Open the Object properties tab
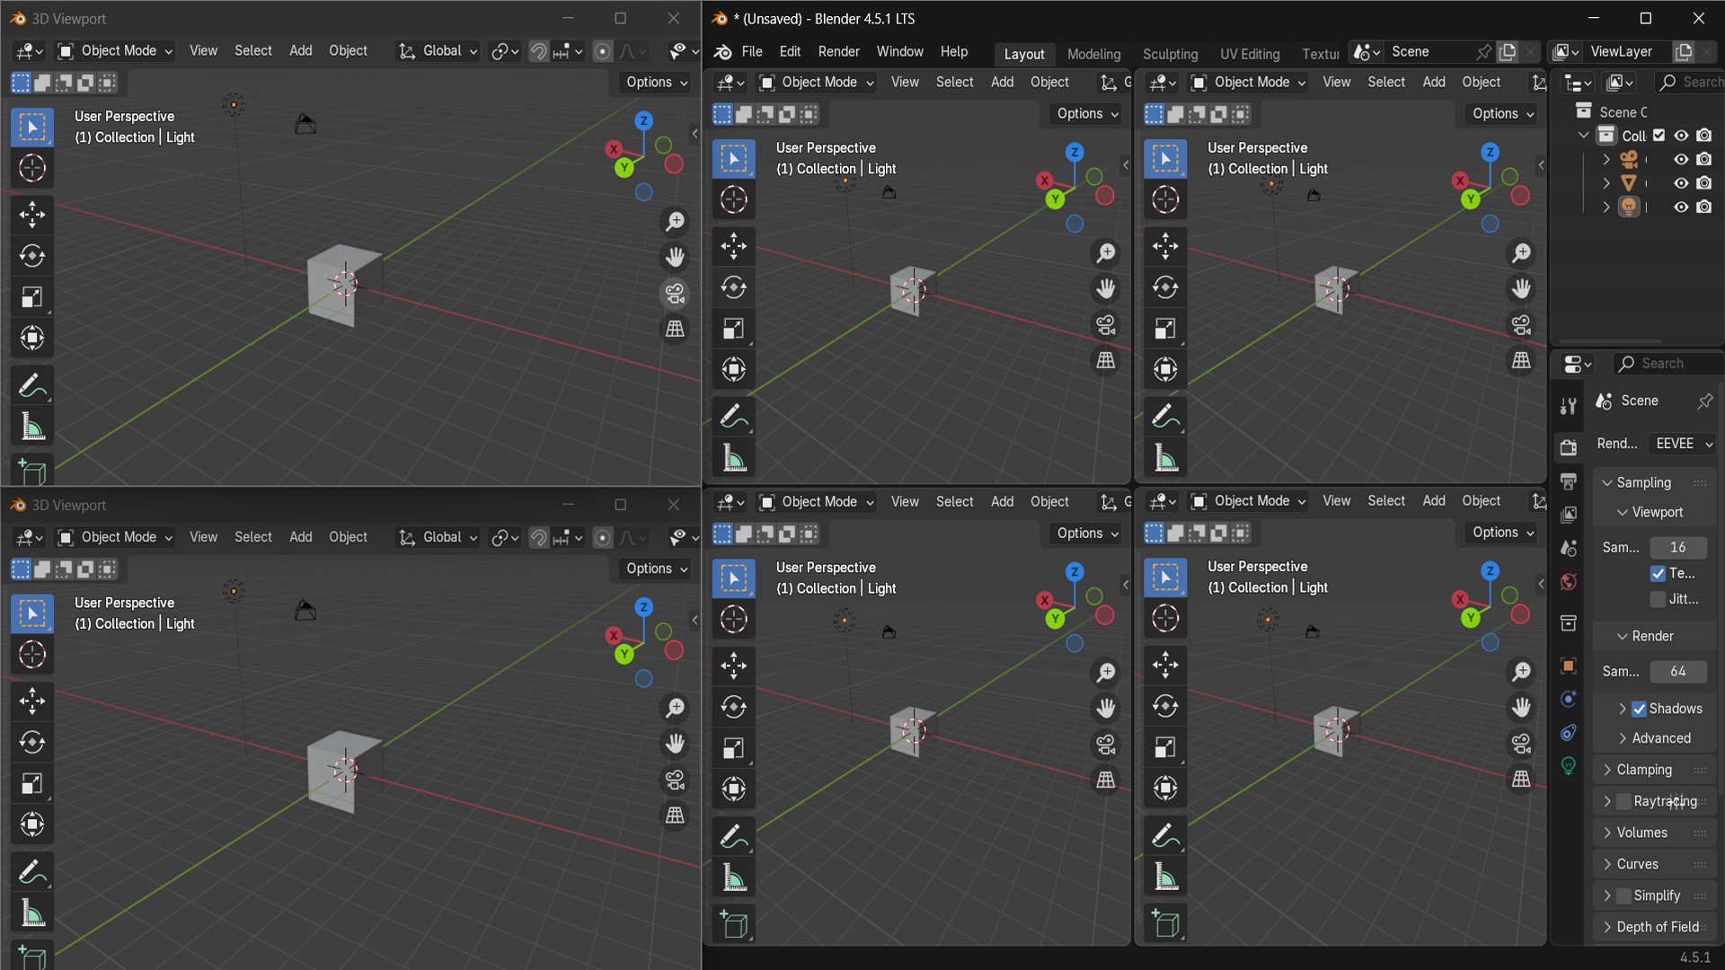Screen dimensions: 1725x970 (x=1569, y=666)
